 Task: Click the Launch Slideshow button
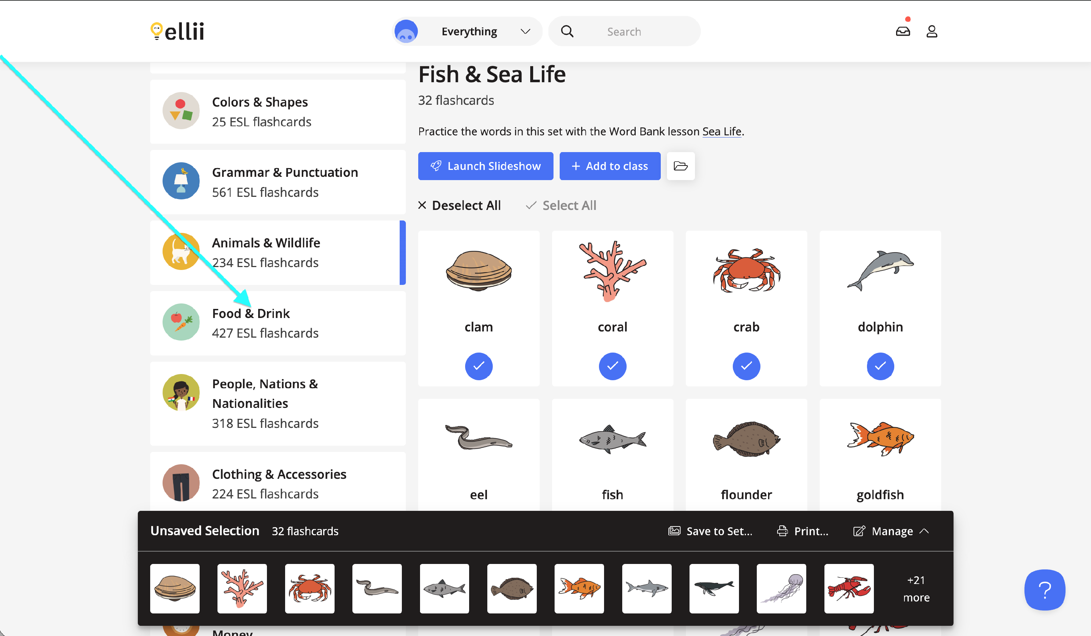pyautogui.click(x=485, y=166)
